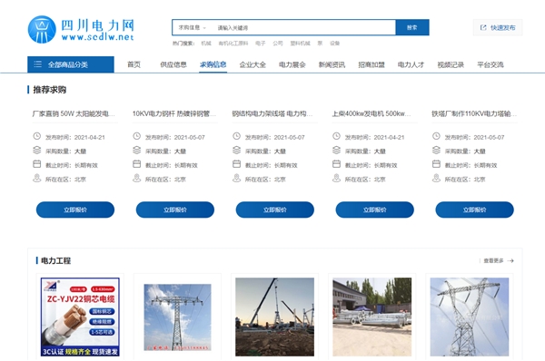The image size is (545, 361).
Task: Click the quantity layers icon on the 400kw发电机 card
Action: click(336, 151)
